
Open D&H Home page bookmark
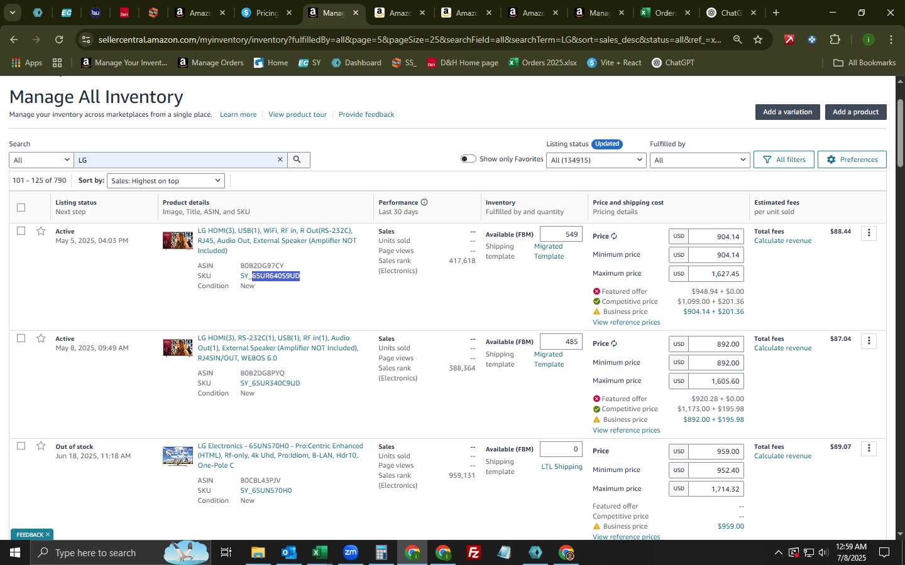point(463,63)
